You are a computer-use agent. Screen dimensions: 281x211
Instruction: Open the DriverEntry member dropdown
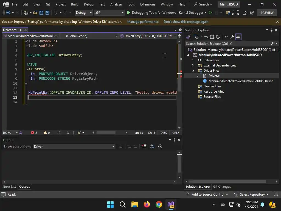click(x=148, y=36)
